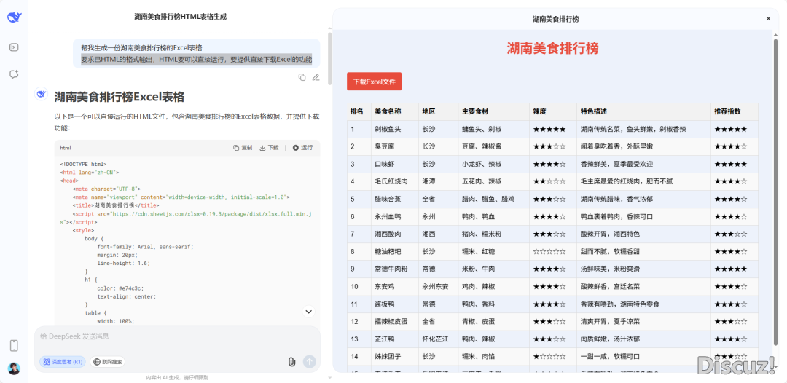Click the DeepSeek whale logo in sidebar
The height and width of the screenshot is (383, 787).
click(14, 17)
